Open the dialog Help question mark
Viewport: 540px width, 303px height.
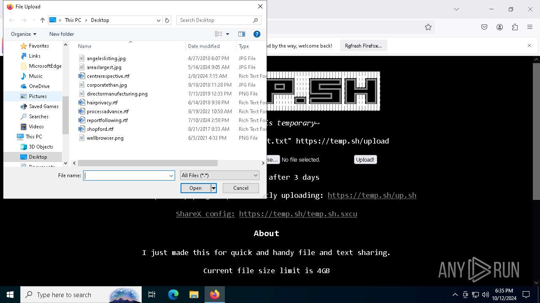click(256, 34)
